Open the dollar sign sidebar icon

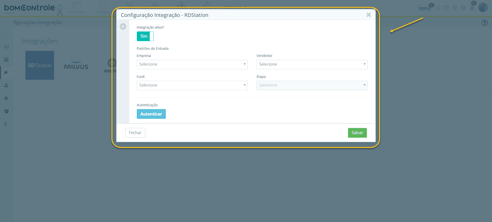(x=6, y=124)
